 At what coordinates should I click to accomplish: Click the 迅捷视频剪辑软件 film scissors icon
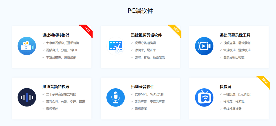[116, 46]
